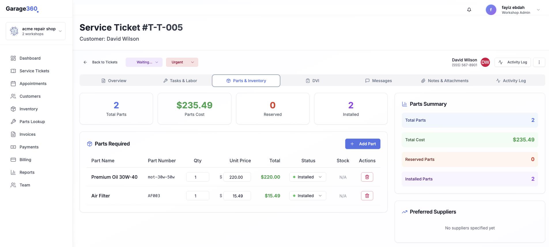Click the Air Filter quantity field
Viewport: 549px width, 247px height.
(197, 196)
